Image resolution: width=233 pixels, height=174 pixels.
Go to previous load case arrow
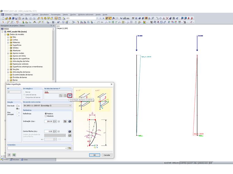coord(101,18)
